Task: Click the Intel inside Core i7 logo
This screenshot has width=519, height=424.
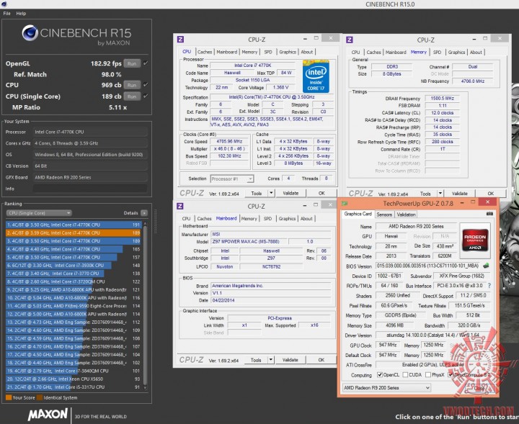Action: [316, 76]
